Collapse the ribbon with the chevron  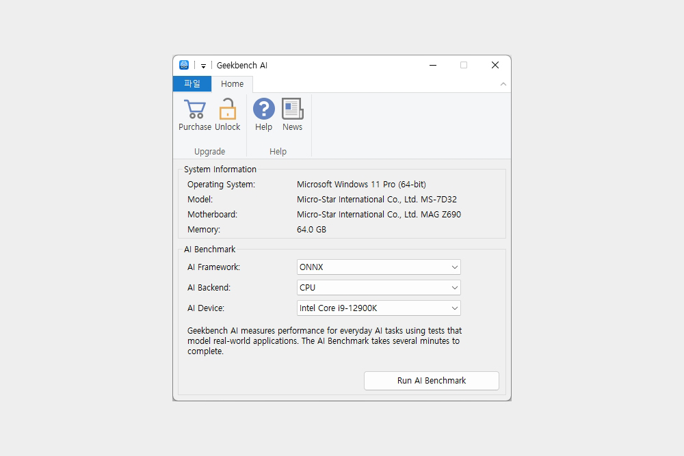(x=503, y=84)
